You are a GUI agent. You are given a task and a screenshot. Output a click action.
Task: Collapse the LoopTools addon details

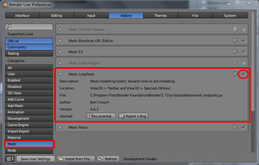(61, 74)
